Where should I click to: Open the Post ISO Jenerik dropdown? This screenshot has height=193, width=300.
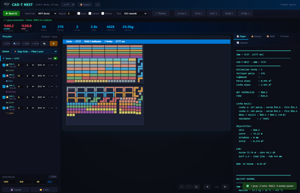click(x=135, y=13)
